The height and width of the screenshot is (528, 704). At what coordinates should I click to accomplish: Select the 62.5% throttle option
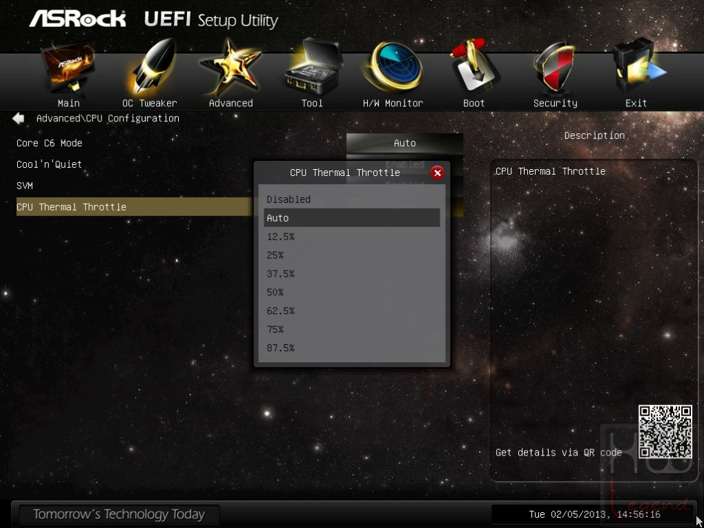[351, 311]
